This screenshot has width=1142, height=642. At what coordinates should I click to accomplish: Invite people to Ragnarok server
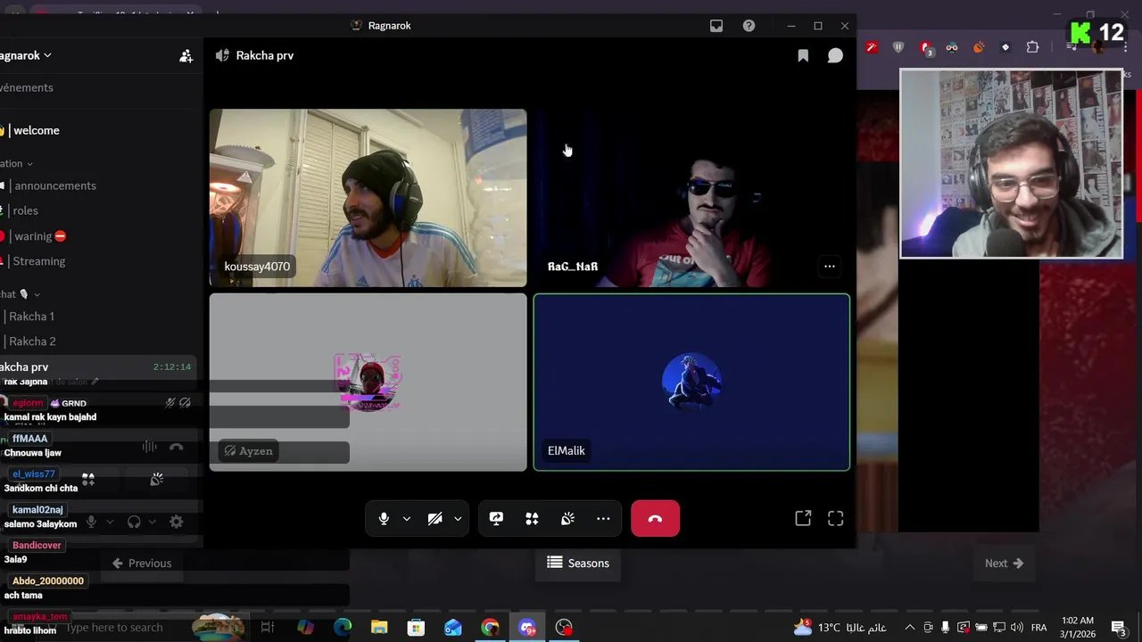[186, 55]
